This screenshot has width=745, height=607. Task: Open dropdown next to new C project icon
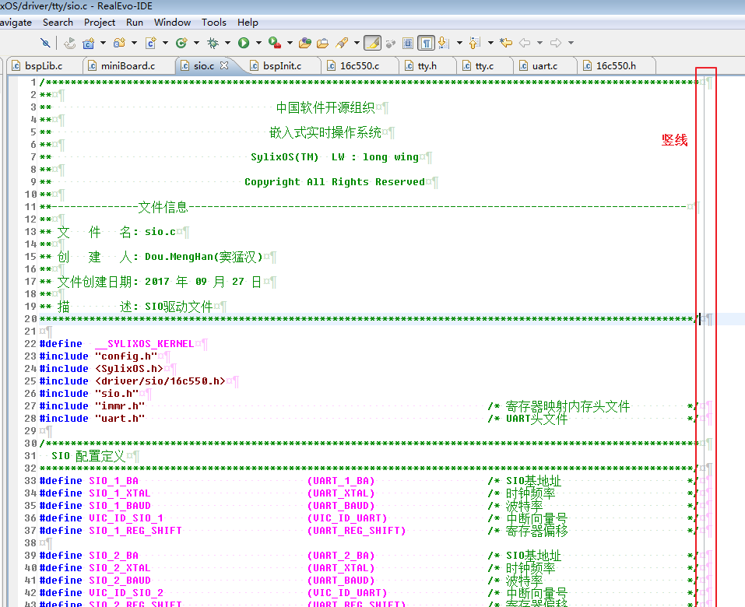point(103,44)
